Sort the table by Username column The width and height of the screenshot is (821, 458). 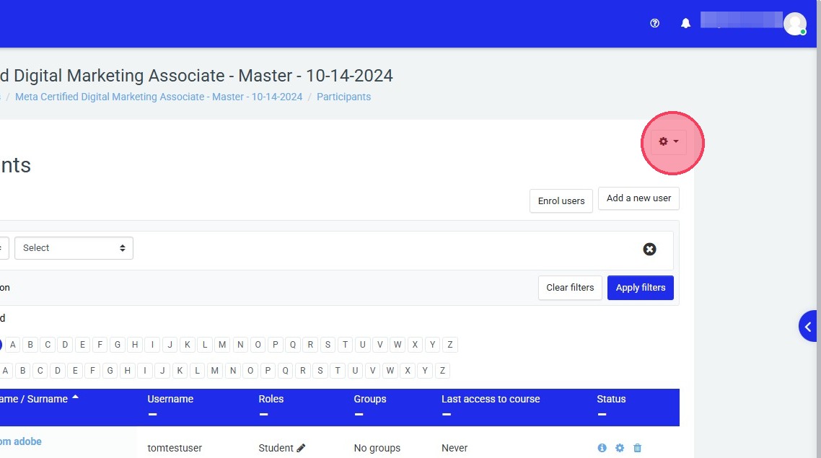(x=170, y=399)
